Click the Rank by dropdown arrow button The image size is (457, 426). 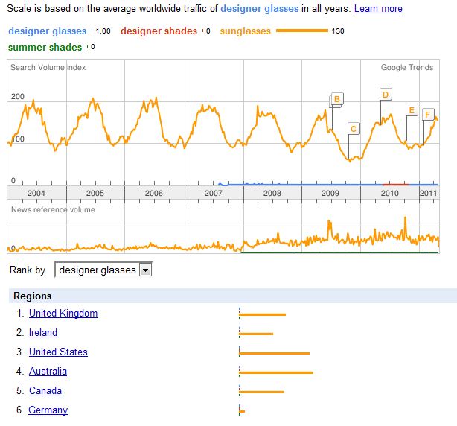point(145,270)
